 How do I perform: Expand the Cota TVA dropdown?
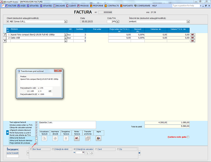(x=118, y=22)
